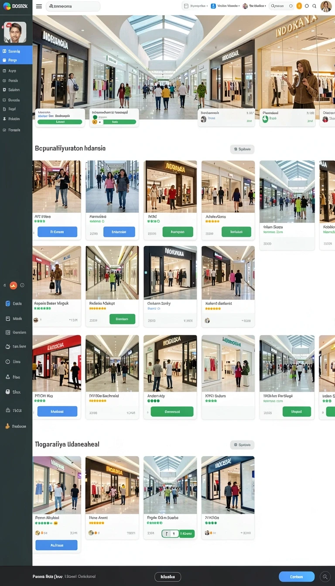Click the blue button on the first top-row store card
Image resolution: width=335 pixels, height=586 pixels.
[x=57, y=232]
